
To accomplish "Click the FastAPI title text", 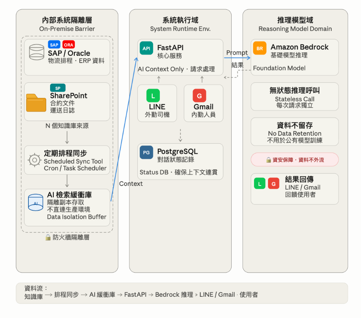I will point(170,47).
